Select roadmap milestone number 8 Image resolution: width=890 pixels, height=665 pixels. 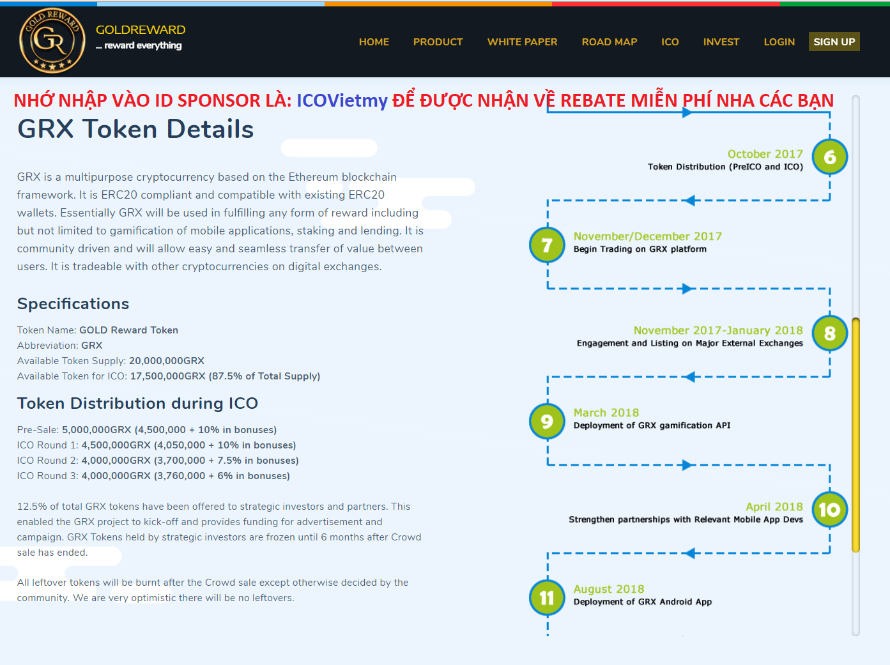pyautogui.click(x=829, y=333)
